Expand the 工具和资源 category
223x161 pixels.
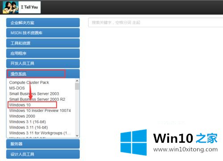click(43, 43)
